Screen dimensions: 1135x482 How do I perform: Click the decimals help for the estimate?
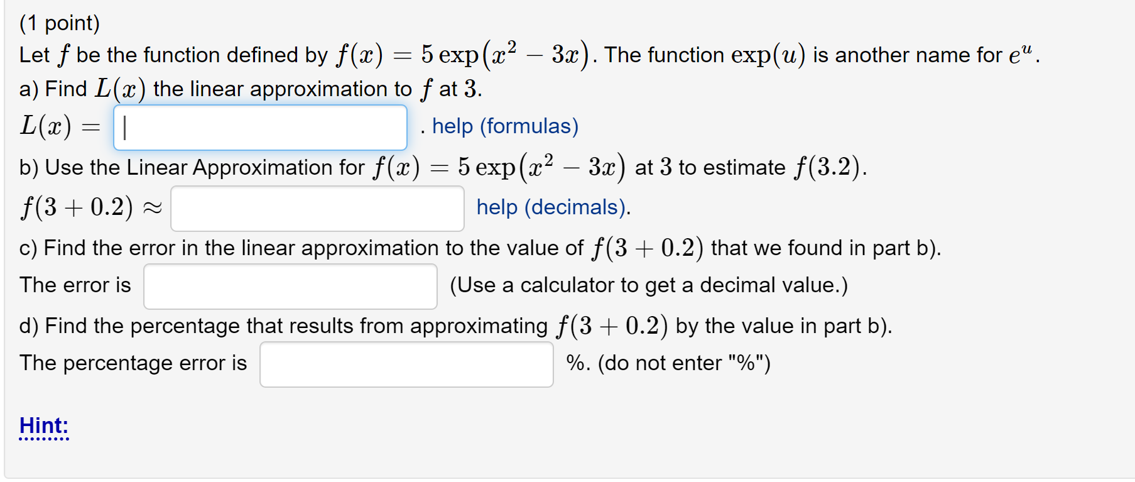click(549, 207)
